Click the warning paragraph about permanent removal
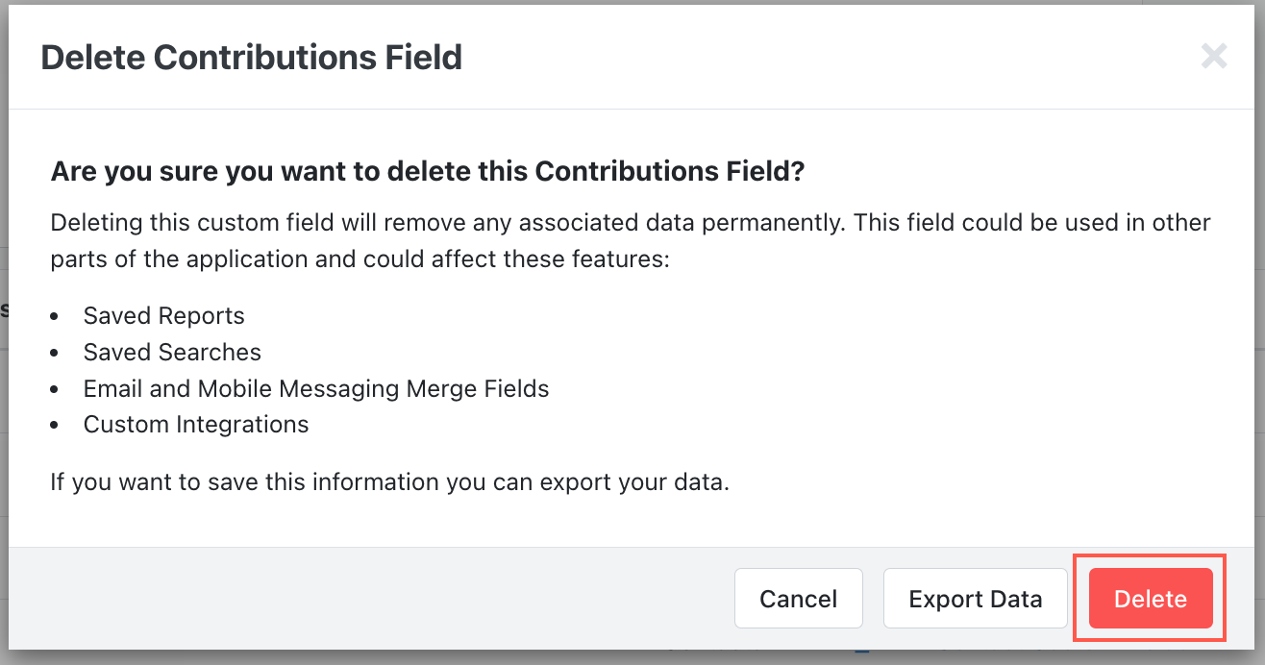This screenshot has height=665, width=1265. click(x=630, y=240)
